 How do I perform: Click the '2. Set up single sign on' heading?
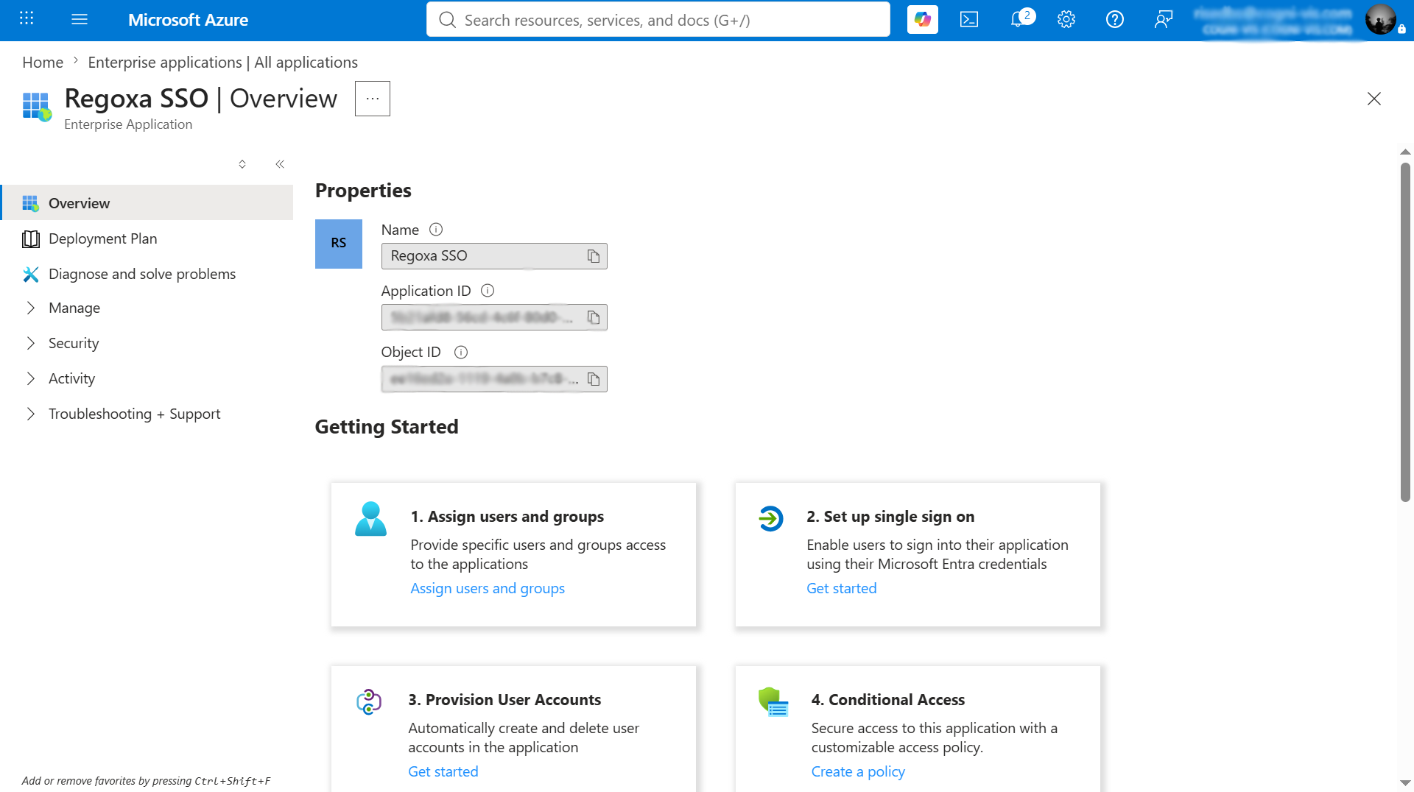tap(890, 517)
